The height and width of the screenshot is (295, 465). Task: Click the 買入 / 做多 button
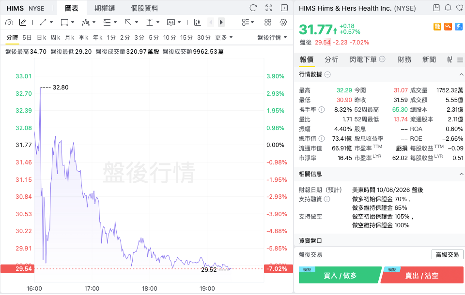[x=340, y=275]
